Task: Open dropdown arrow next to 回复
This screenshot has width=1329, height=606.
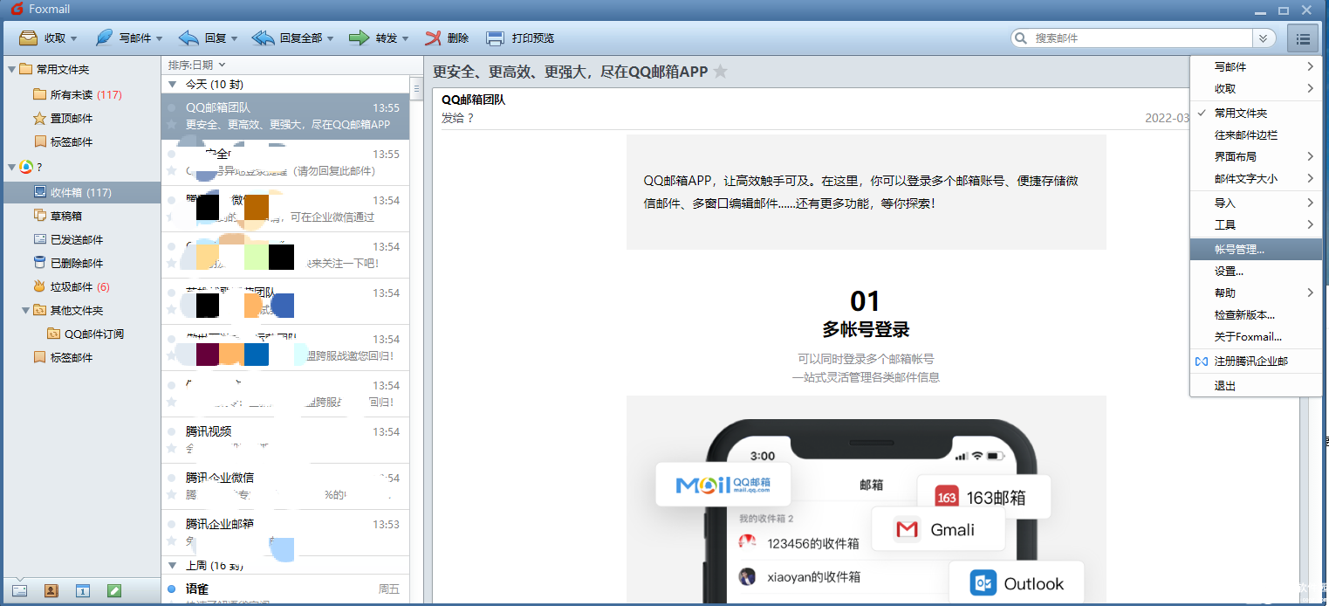Action: 234,38
